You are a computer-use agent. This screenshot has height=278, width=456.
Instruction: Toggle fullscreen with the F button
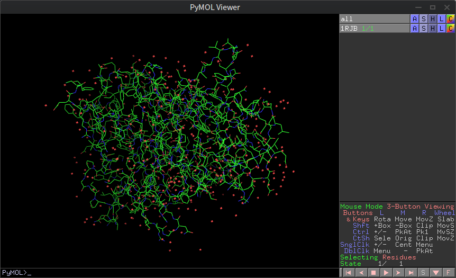448,273
